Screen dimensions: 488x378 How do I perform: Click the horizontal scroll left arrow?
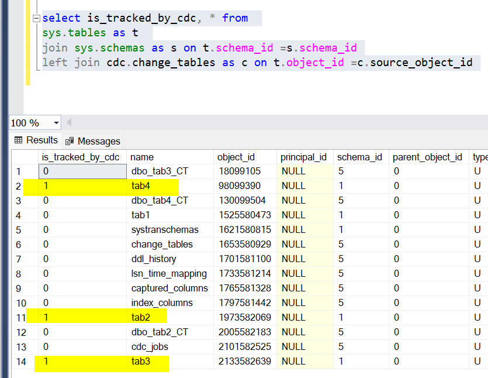coord(69,122)
